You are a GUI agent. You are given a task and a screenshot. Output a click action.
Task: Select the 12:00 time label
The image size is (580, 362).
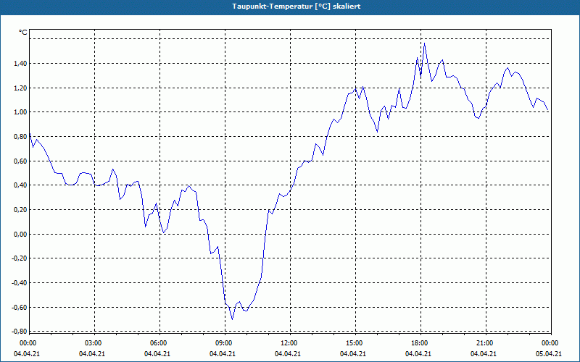pos(289,343)
